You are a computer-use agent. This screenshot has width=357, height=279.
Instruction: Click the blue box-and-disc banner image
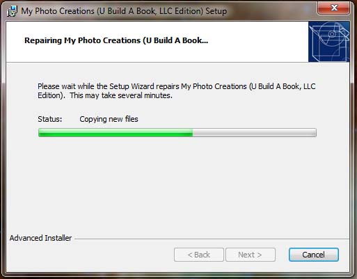[x=329, y=42]
